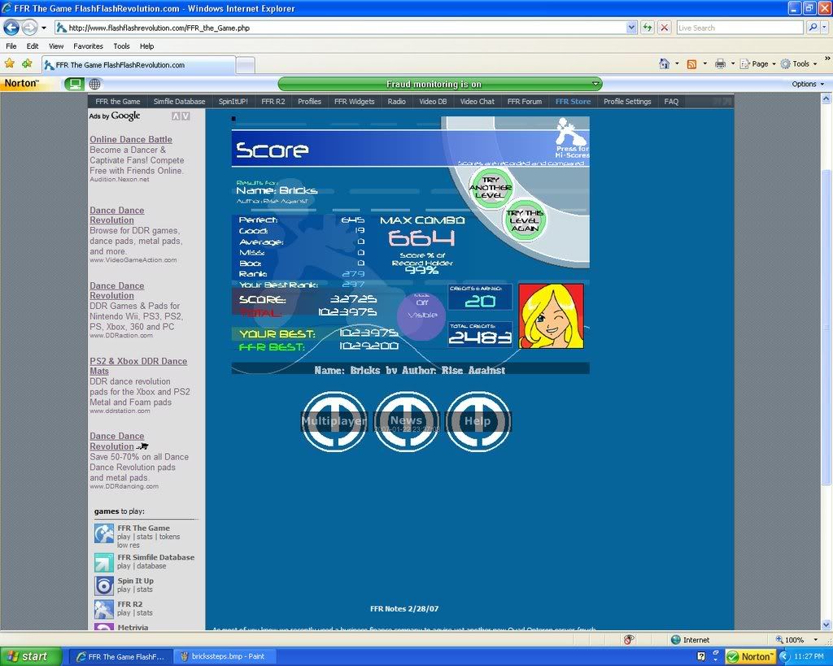Click in the Live Search input field
This screenshot has height=666, width=833.
pyautogui.click(x=739, y=28)
